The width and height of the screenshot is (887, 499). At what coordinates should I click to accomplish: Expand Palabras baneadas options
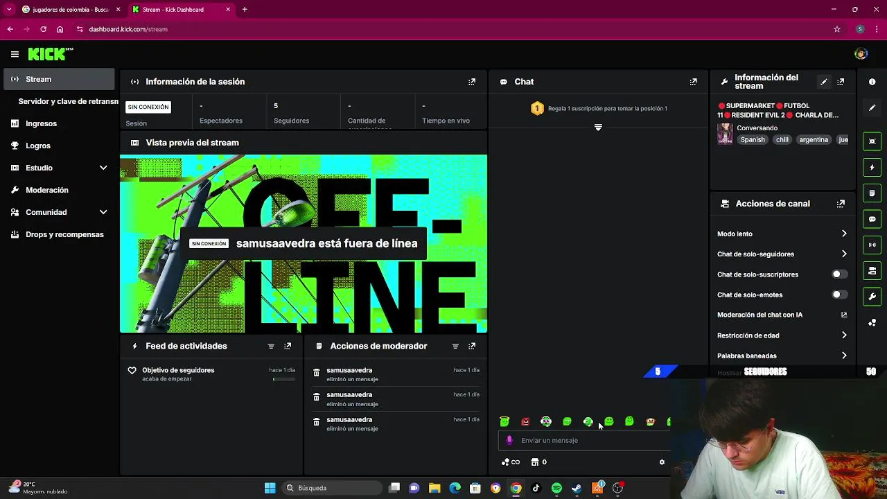pyautogui.click(x=844, y=356)
